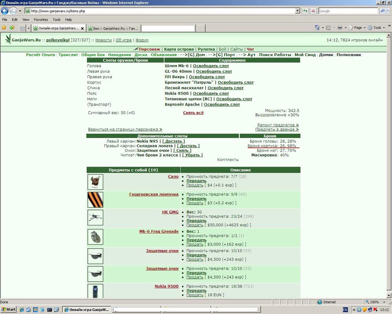Click the HK GMG machine gun image
The width and height of the screenshot is (392, 314).
[95, 217]
